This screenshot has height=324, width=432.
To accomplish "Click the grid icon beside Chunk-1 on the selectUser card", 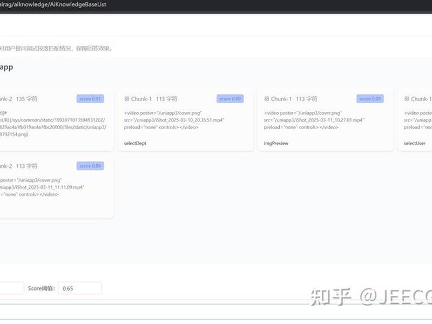I will [x=407, y=99].
